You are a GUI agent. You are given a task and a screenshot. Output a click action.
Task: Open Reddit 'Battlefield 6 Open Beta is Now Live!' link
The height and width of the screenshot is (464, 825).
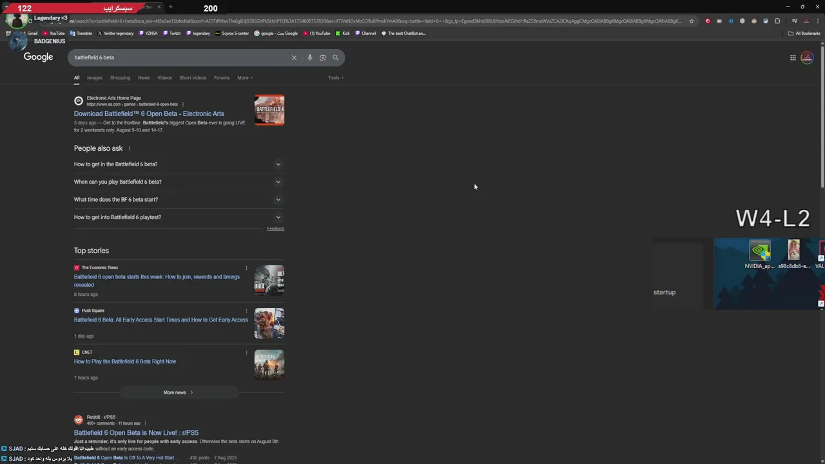pyautogui.click(x=136, y=433)
